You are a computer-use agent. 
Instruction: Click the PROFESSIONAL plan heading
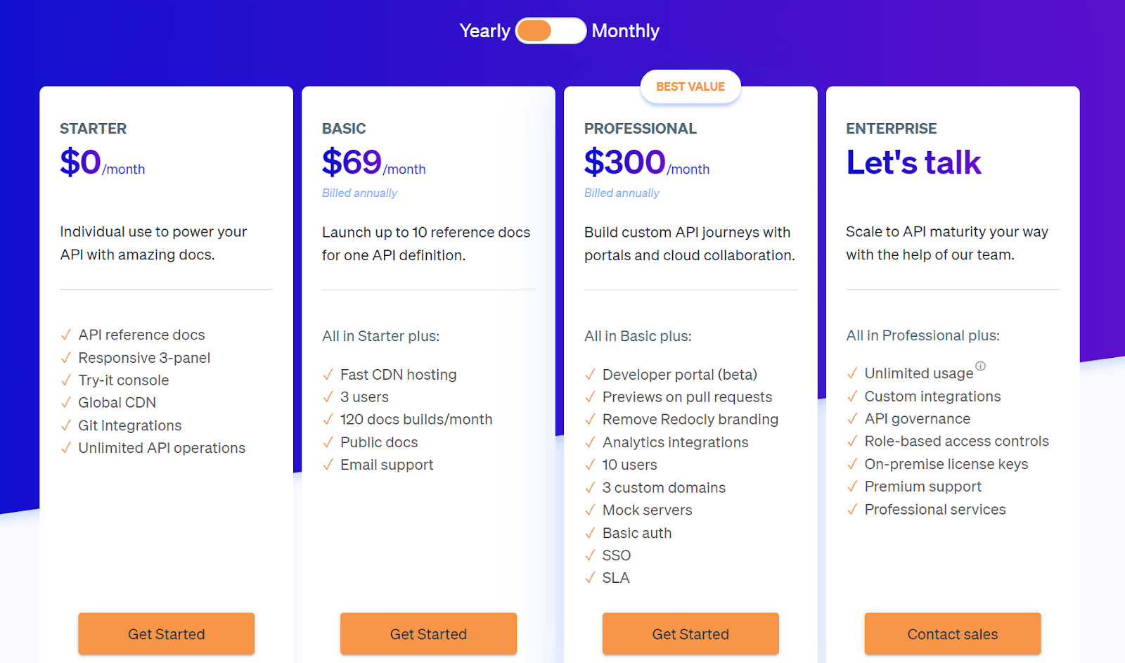coord(640,129)
